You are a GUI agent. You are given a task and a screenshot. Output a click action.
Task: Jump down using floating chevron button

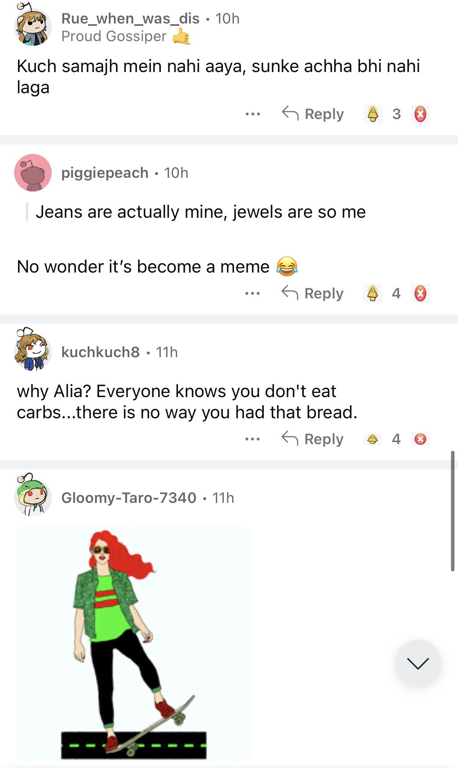418,663
